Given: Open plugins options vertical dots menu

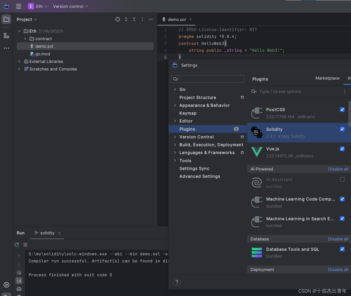Looking at the screenshot, I should coord(345,91).
